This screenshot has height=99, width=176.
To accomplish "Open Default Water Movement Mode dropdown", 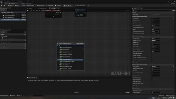I will coord(155,33).
